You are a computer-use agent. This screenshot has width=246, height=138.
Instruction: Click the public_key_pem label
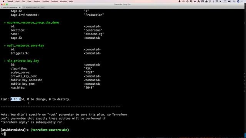tap(23, 84)
